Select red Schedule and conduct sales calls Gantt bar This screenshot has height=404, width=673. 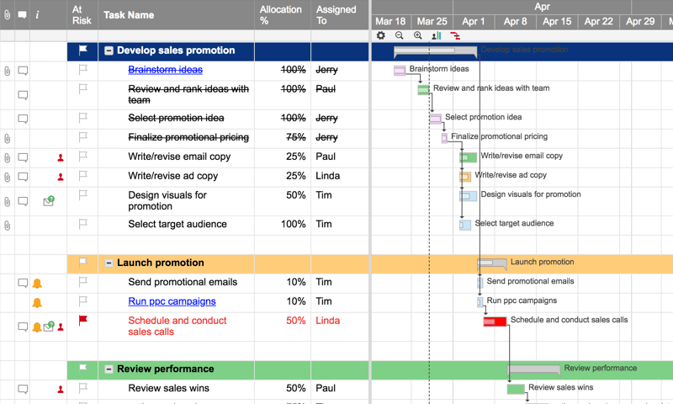pyautogui.click(x=495, y=322)
